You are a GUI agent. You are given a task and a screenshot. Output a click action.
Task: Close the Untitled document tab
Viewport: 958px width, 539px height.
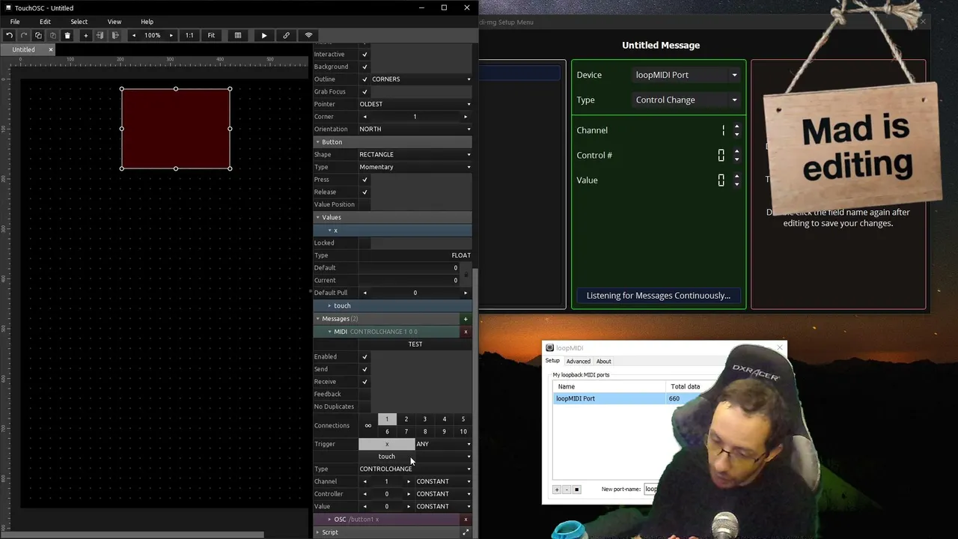51,49
